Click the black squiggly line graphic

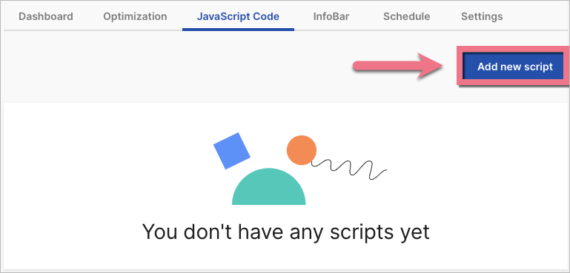pyautogui.click(x=349, y=169)
